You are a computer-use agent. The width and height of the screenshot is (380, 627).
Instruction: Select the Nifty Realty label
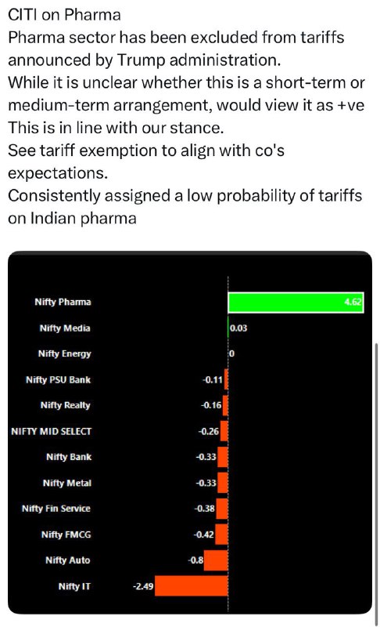(x=66, y=405)
